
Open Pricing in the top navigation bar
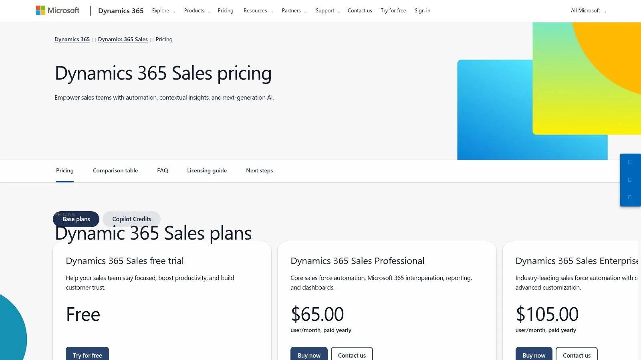pos(225,11)
